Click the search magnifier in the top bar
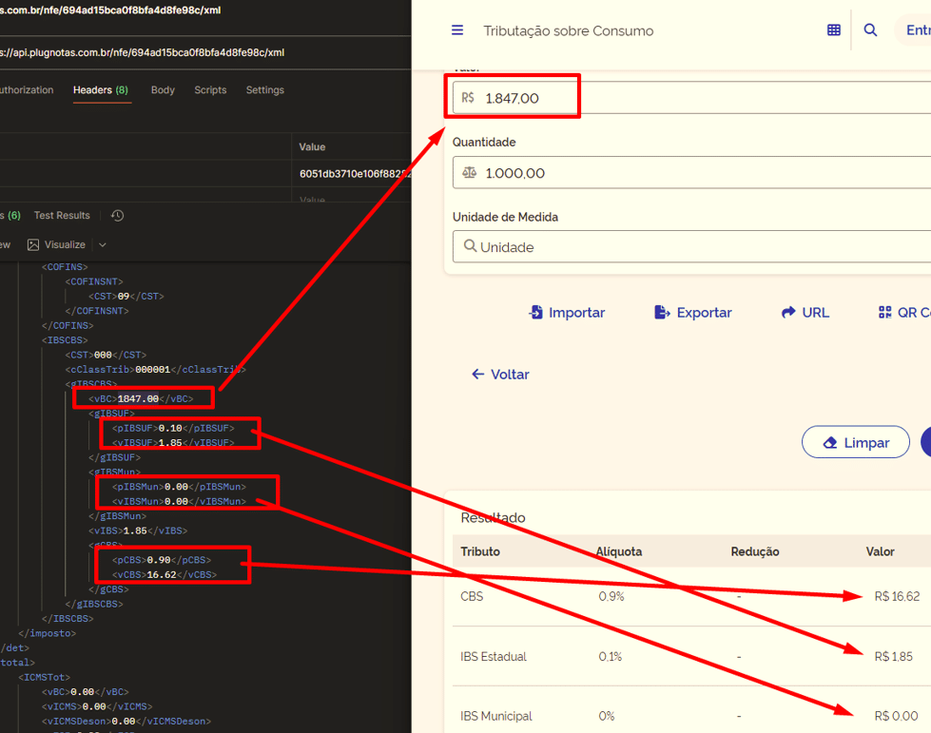 click(x=870, y=29)
